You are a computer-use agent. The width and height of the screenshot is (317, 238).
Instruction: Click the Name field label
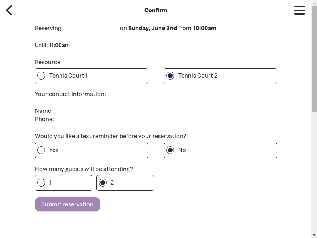[x=44, y=111]
